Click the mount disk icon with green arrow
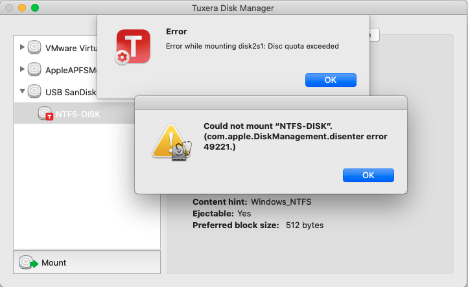 tap(29, 262)
